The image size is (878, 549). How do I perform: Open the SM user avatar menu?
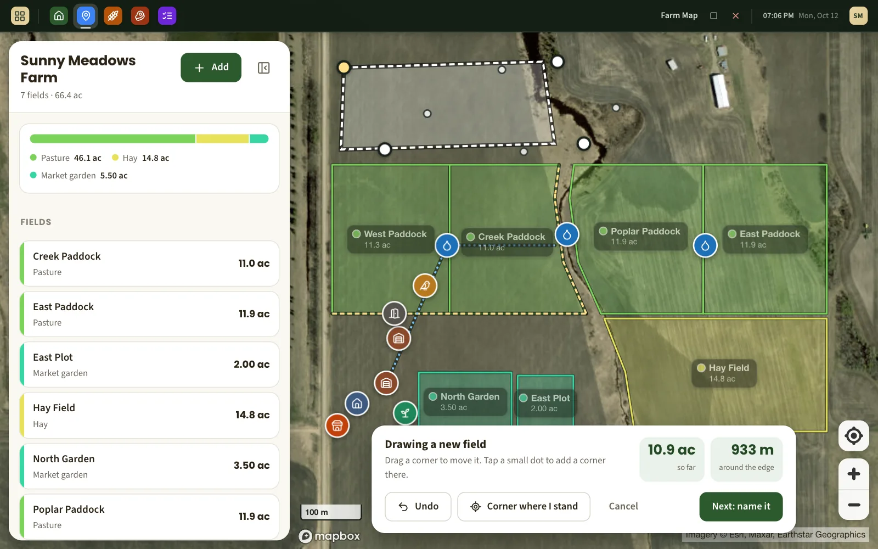858,16
